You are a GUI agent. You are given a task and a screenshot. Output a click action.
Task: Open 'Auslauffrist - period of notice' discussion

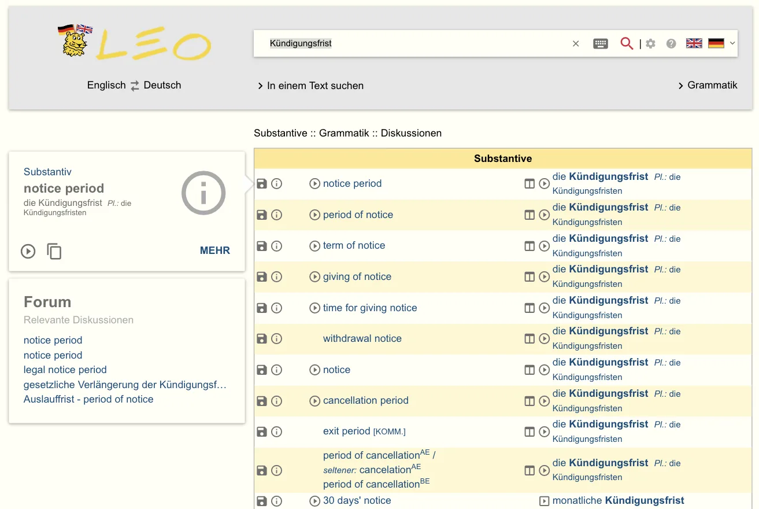(x=88, y=399)
